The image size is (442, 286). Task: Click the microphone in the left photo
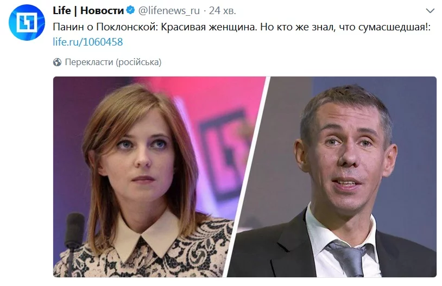(x=74, y=234)
